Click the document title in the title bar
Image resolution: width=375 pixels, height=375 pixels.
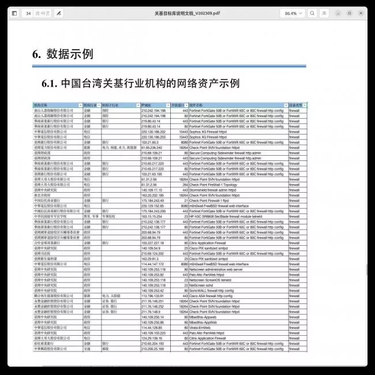[187, 13]
